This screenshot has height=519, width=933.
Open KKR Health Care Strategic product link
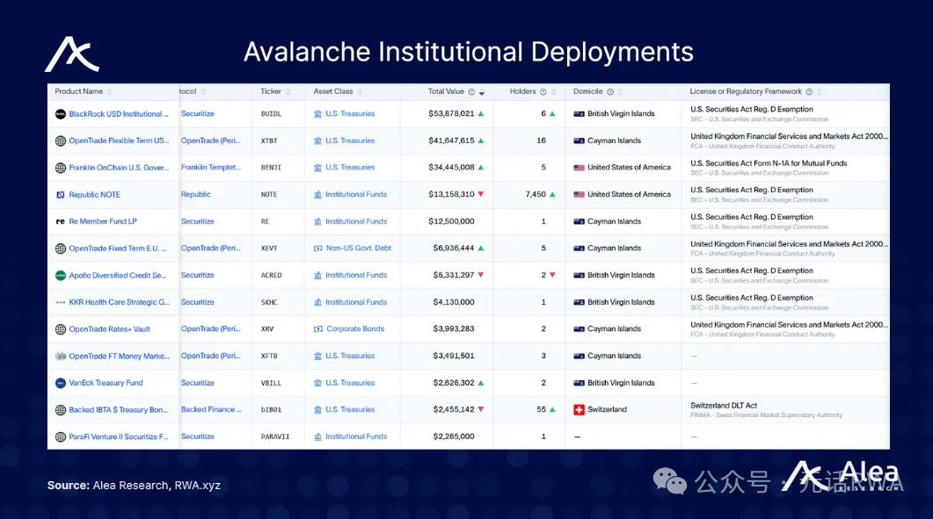pyautogui.click(x=119, y=302)
